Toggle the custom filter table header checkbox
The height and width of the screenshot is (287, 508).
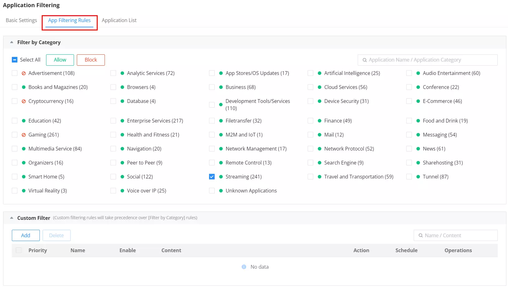click(x=19, y=250)
